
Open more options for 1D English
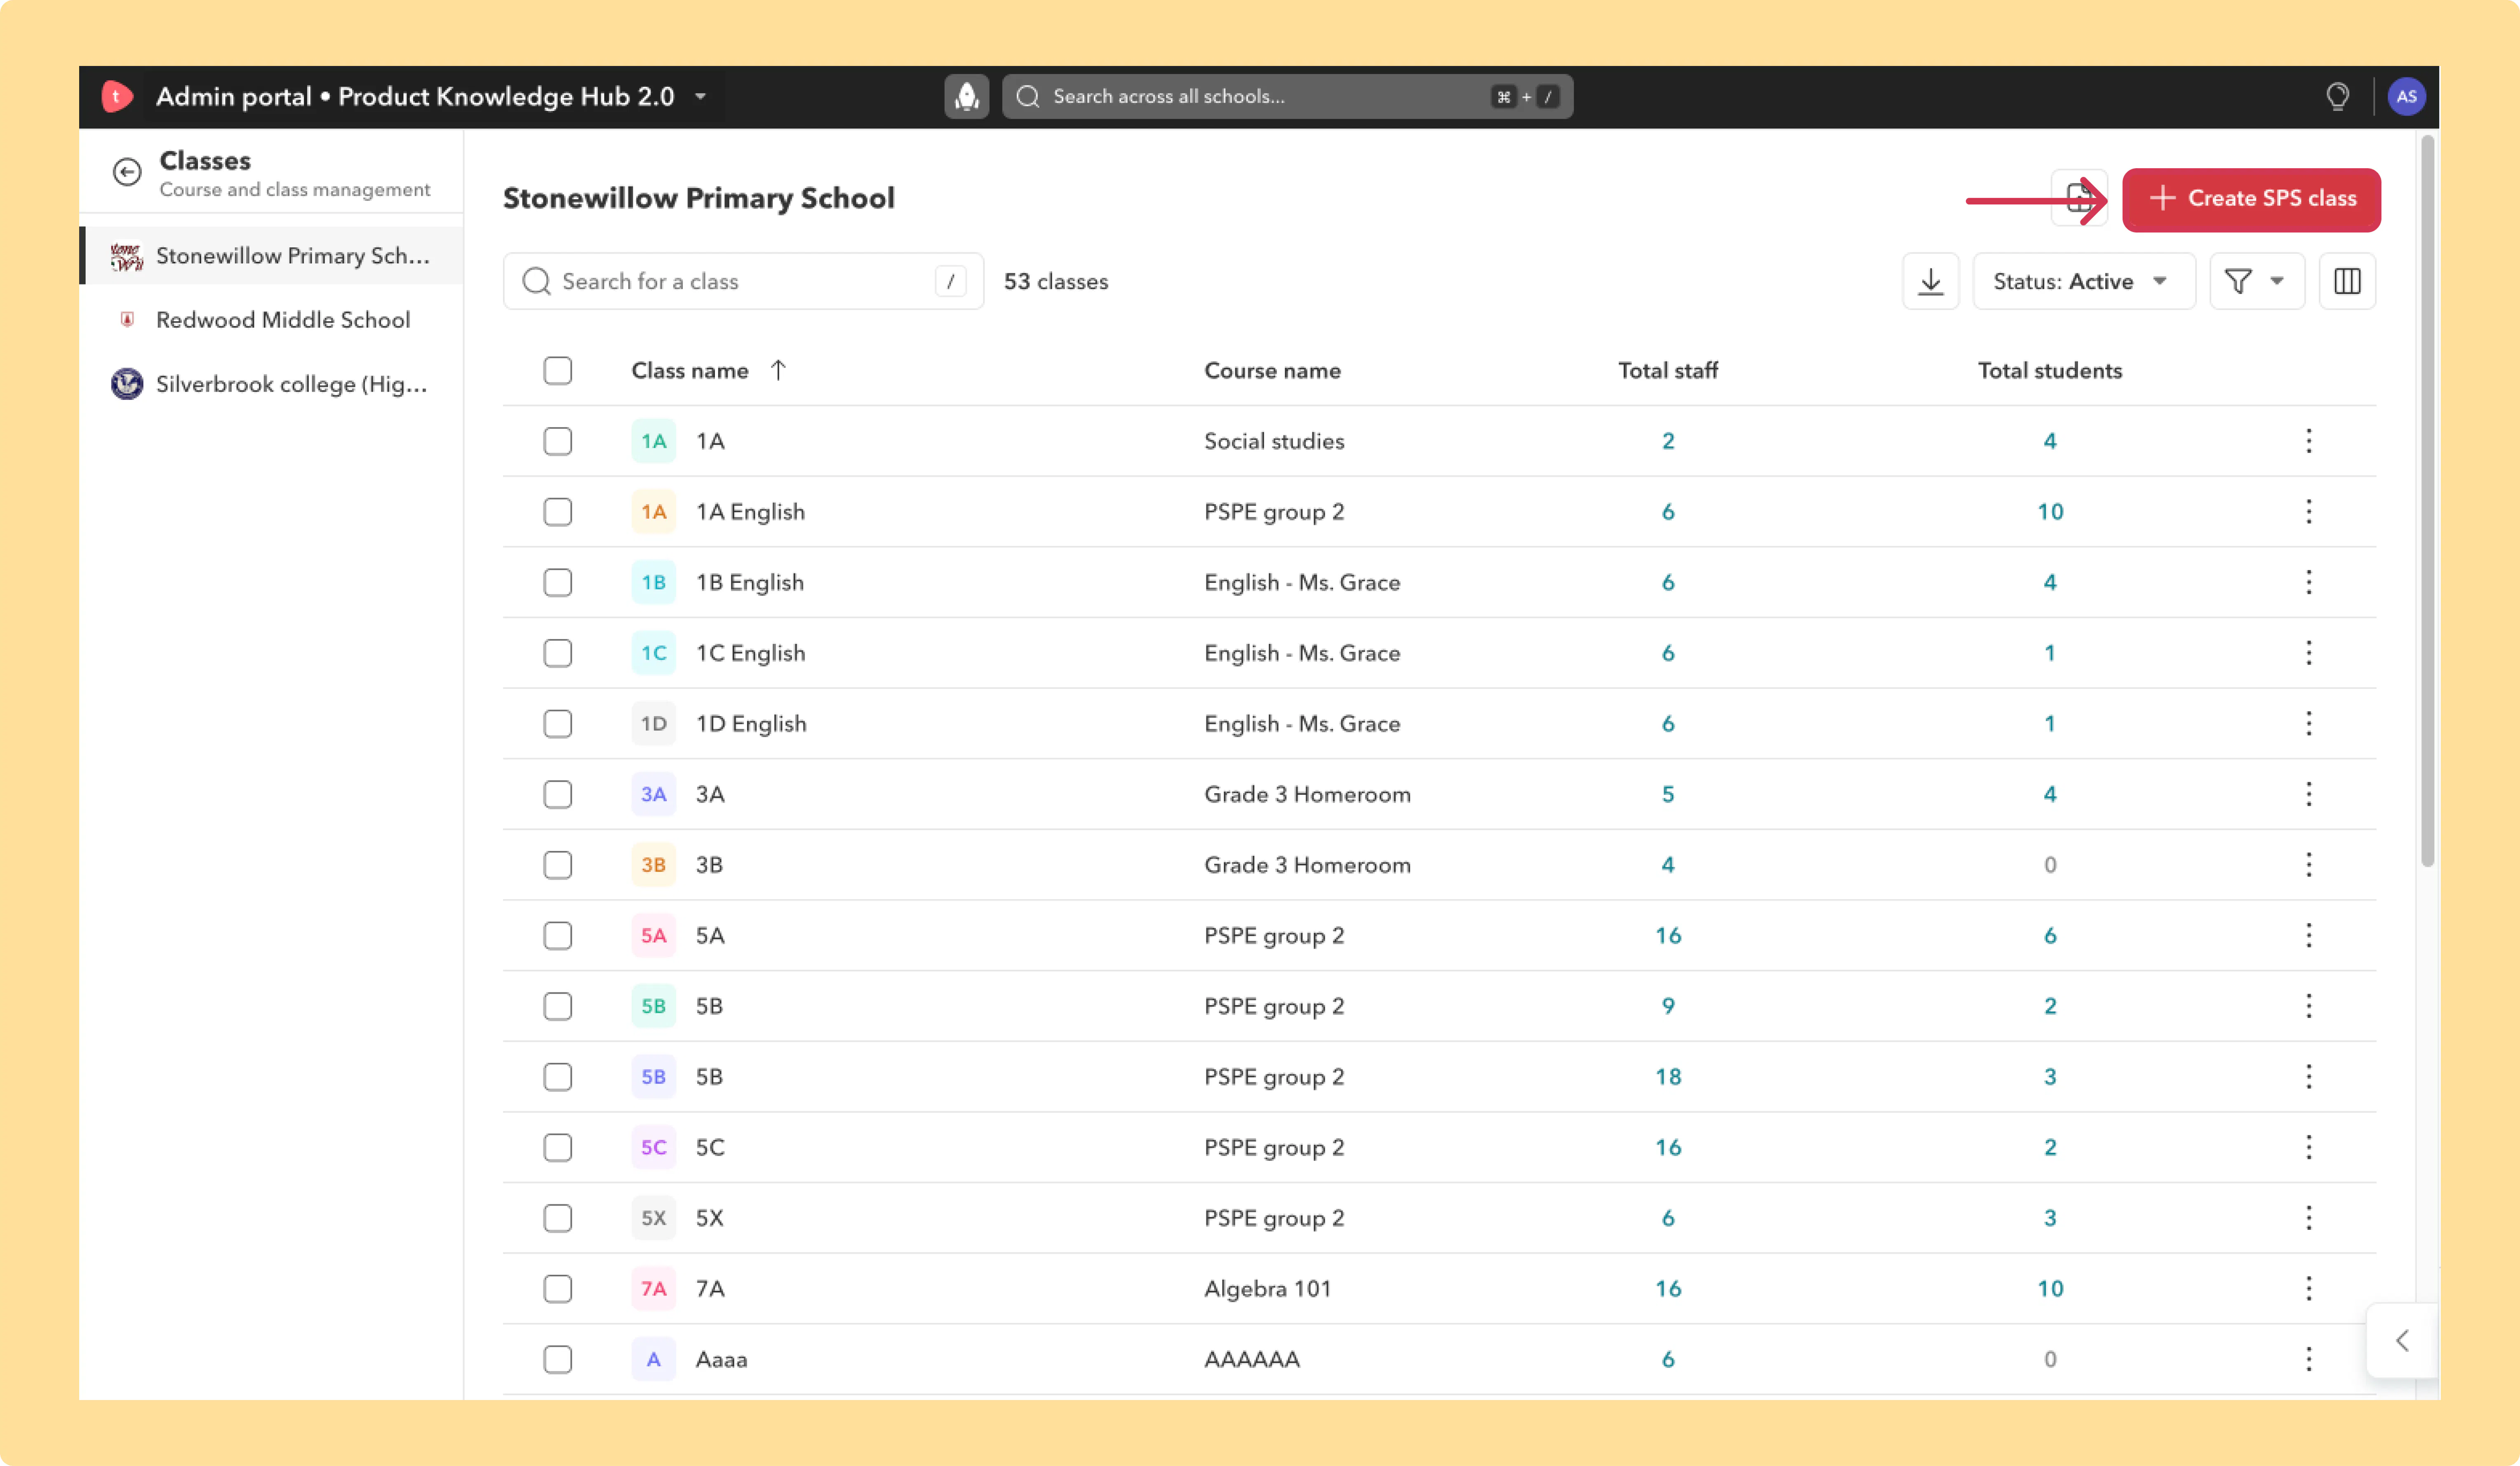[x=2308, y=723]
